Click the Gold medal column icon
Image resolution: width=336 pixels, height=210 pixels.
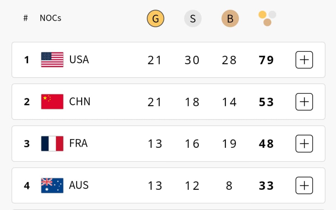[x=155, y=18]
